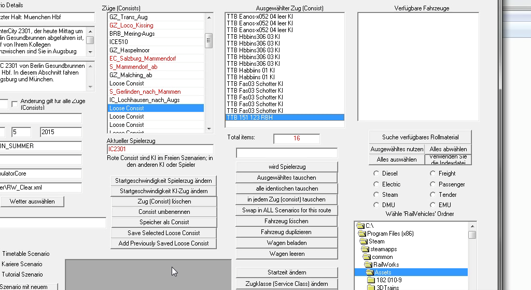Select the common folder
The width and height of the screenshot is (531, 290).
[378, 257]
